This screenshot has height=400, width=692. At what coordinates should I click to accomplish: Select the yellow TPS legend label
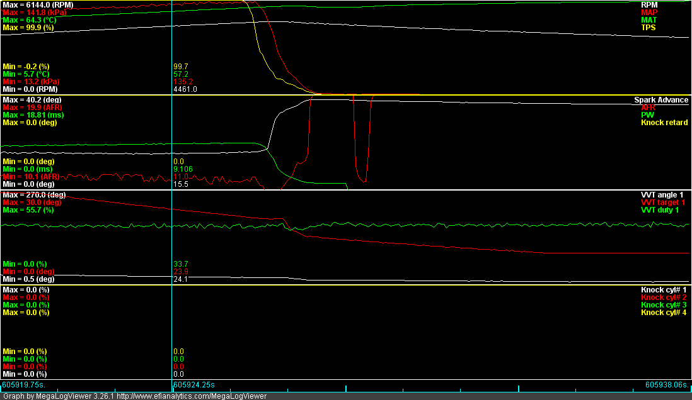click(x=649, y=28)
